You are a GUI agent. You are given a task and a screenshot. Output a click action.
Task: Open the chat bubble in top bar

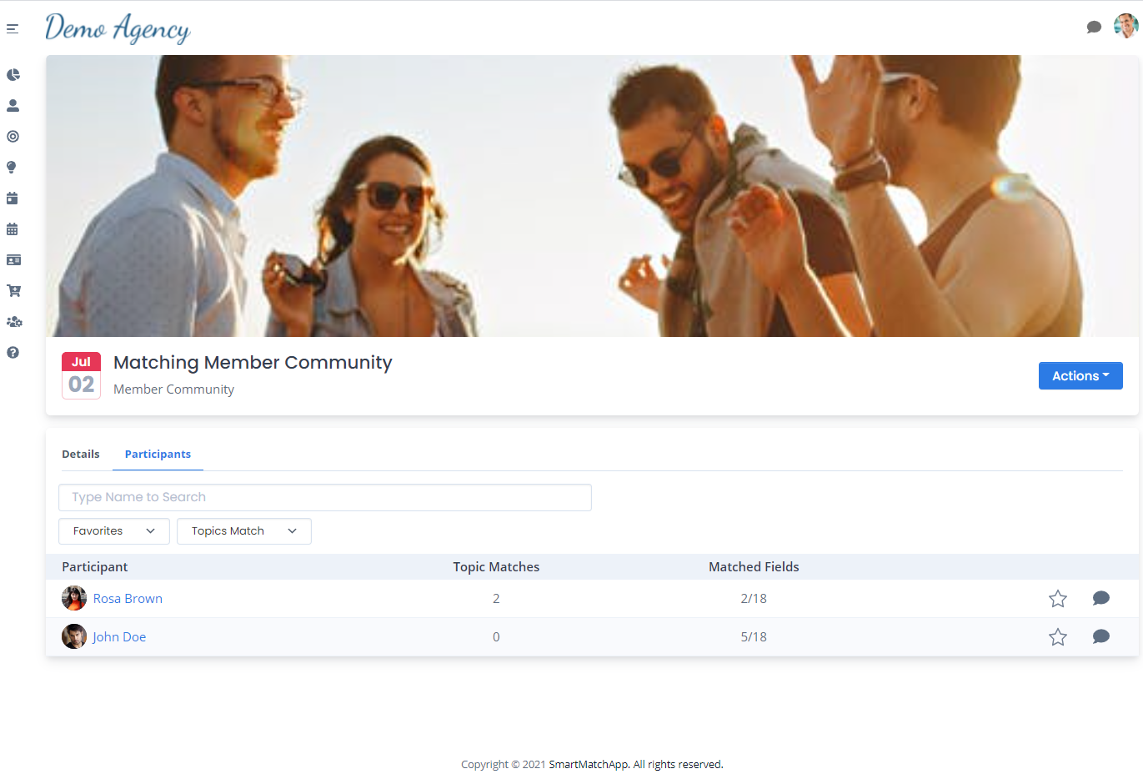(x=1094, y=27)
